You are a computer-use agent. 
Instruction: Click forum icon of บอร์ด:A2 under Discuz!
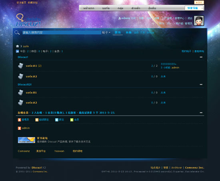pyautogui.click(x=21, y=76)
